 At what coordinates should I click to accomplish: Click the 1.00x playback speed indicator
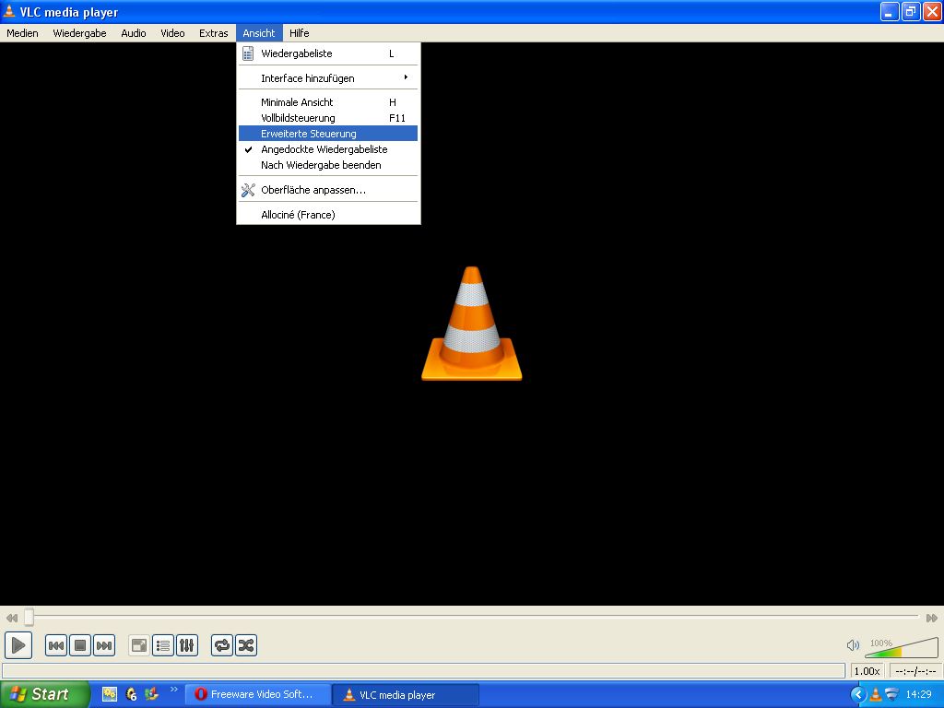[867, 671]
